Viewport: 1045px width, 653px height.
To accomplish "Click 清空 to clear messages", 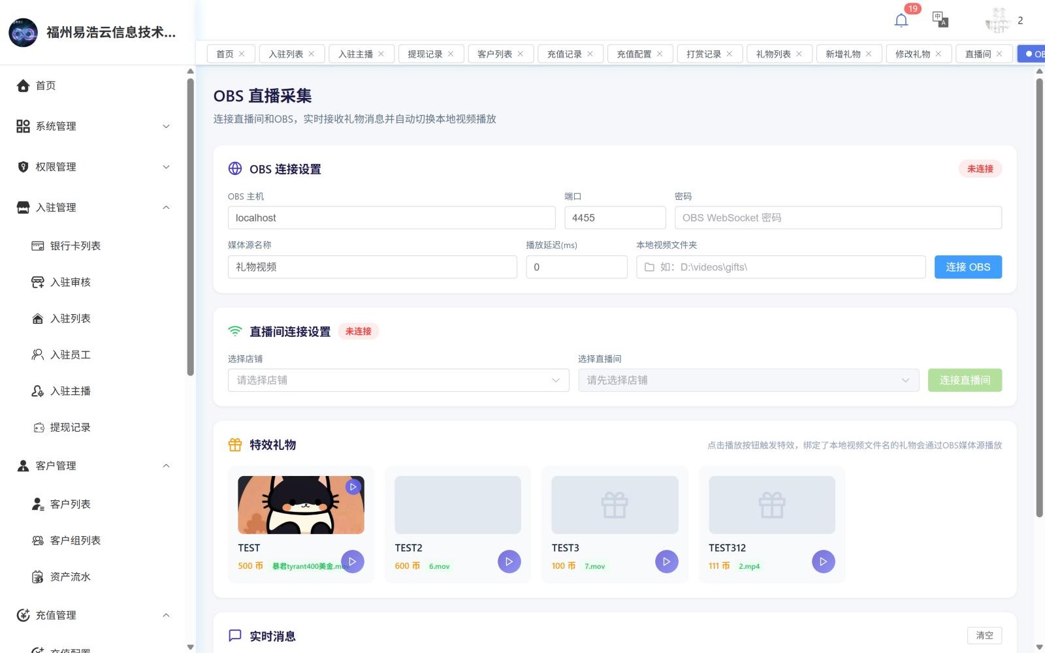I will [984, 635].
